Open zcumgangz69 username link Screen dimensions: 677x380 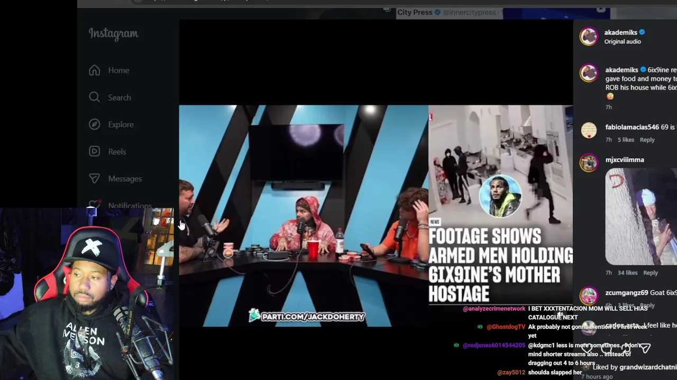[627, 293]
